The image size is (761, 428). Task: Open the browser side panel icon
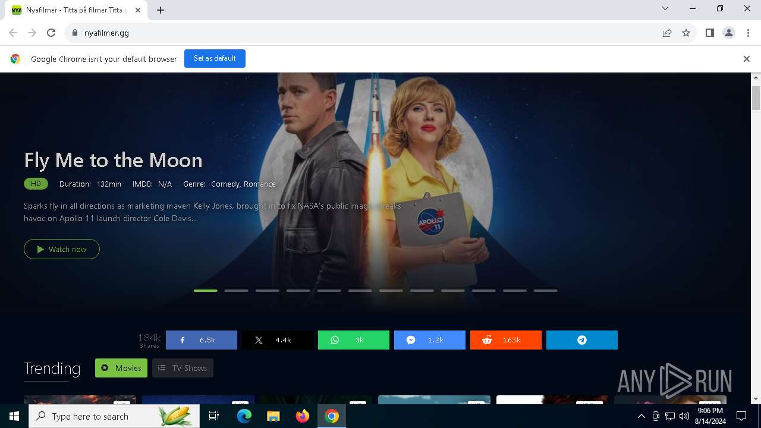(x=709, y=33)
